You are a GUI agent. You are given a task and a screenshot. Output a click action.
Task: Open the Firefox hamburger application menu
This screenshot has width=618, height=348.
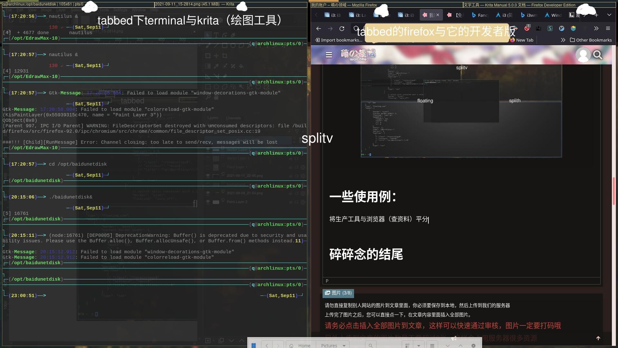(608, 28)
